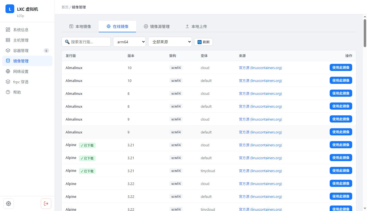This screenshot has height=211, width=367.
Task: Use Almalinux 8 cloud image
Action: point(341,93)
